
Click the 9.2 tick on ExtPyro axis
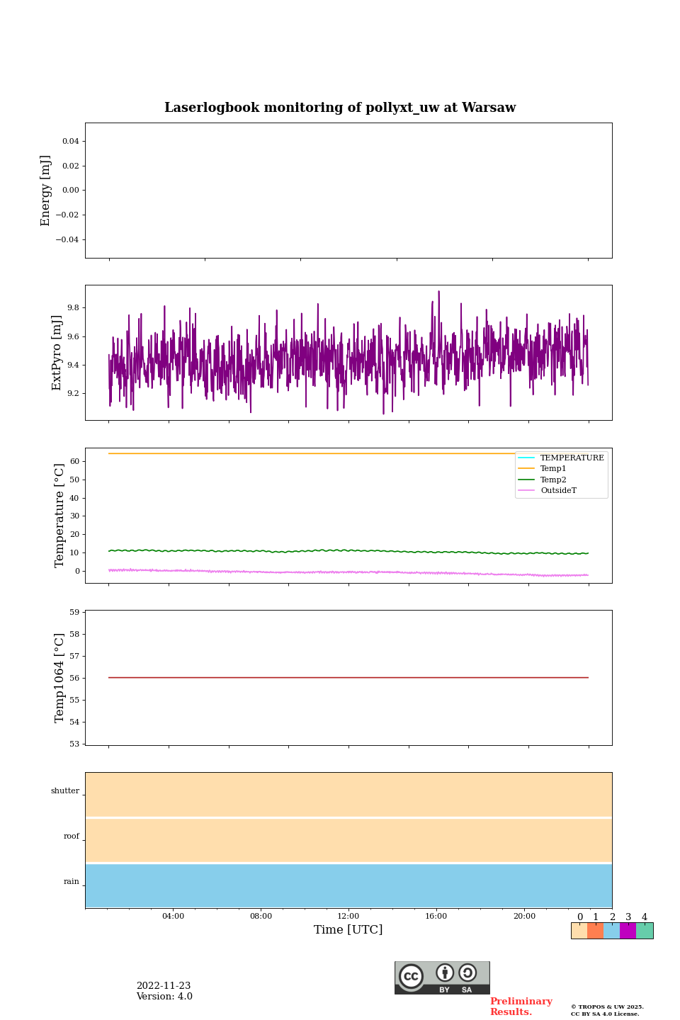pos(73,394)
